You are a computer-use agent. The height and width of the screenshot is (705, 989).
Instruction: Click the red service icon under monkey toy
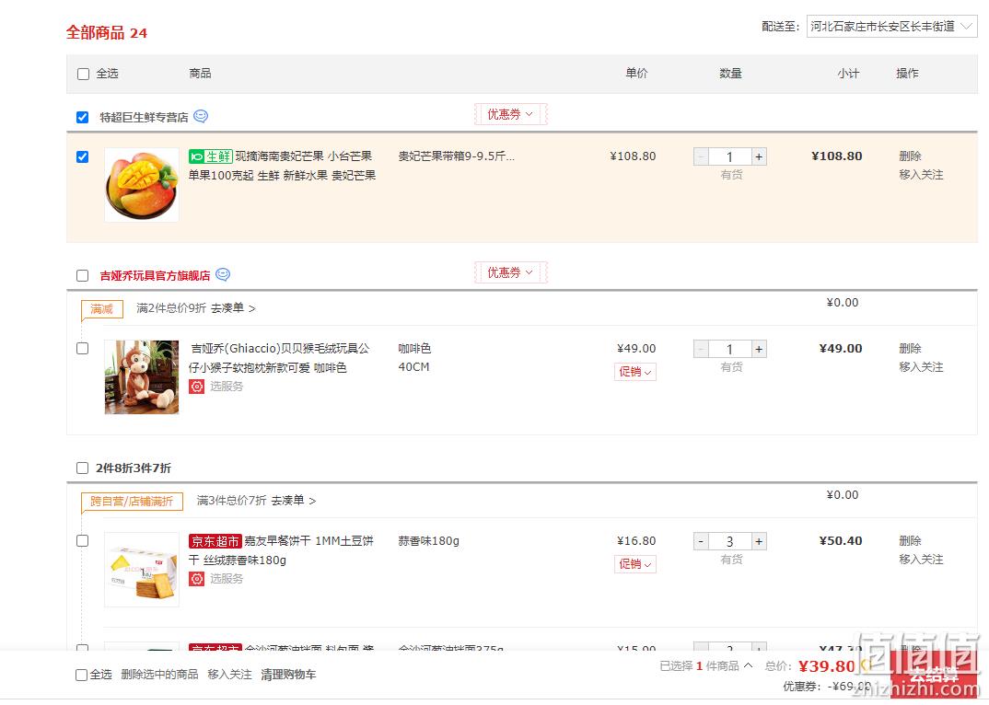(x=197, y=387)
